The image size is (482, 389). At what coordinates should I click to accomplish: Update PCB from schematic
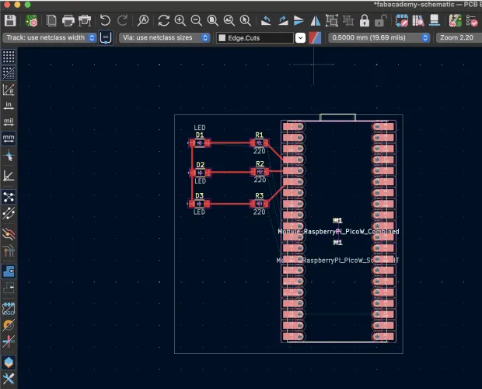(456, 20)
